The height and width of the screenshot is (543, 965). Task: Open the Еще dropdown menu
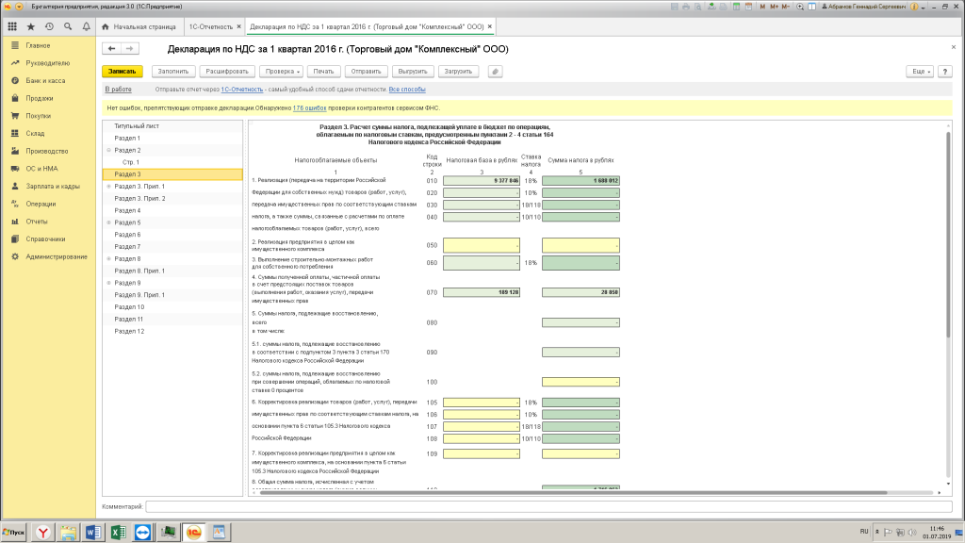pyautogui.click(x=920, y=72)
